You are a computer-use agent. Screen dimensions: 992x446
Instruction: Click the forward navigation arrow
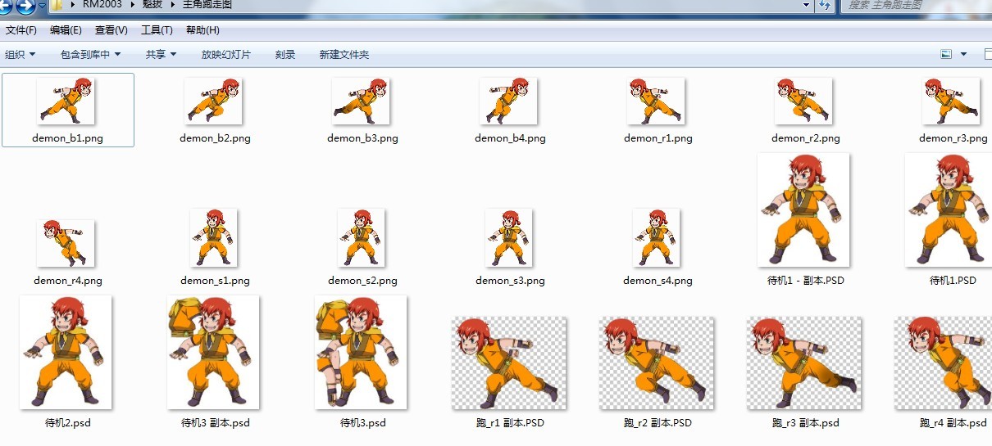(25, 6)
